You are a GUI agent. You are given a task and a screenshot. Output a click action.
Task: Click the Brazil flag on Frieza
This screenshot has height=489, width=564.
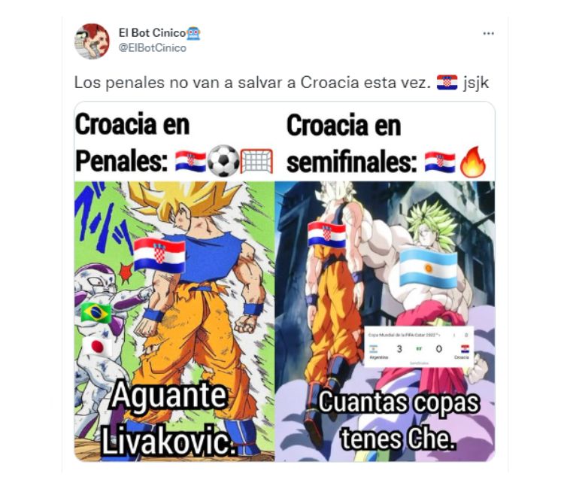point(96,312)
